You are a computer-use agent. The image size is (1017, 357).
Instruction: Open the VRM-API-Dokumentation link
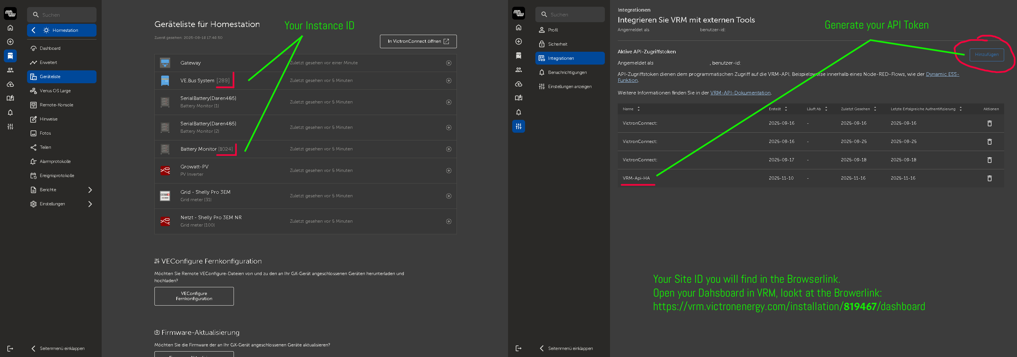pos(740,93)
